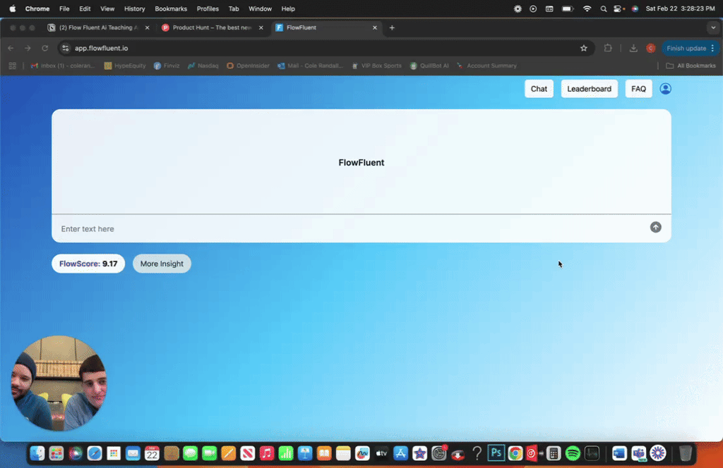723x468 pixels.
Task: Open the Edit menu
Action: [x=85, y=8]
